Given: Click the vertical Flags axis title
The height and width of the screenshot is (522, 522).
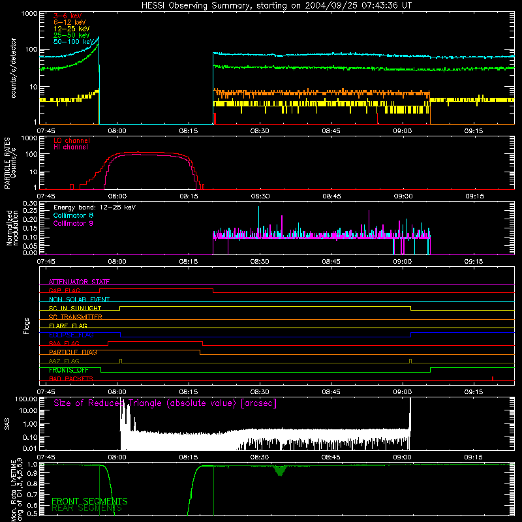Looking at the screenshot, I should pyautogui.click(x=27, y=326).
